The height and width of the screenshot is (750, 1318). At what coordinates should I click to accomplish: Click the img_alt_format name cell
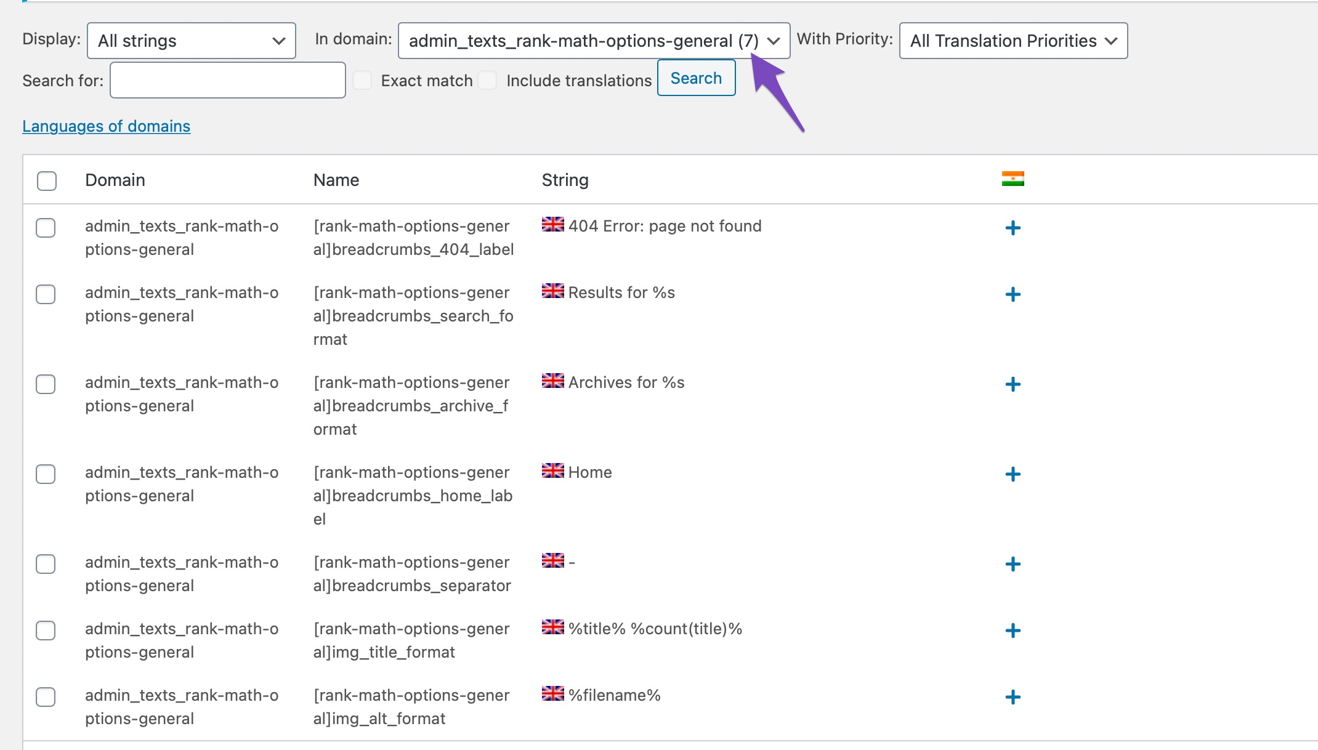[411, 707]
